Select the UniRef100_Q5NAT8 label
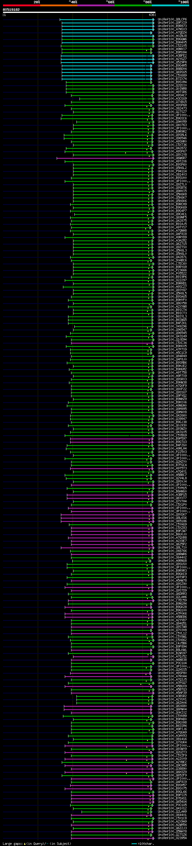This screenshot has height=846, width=192. pyautogui.click(x=172, y=832)
